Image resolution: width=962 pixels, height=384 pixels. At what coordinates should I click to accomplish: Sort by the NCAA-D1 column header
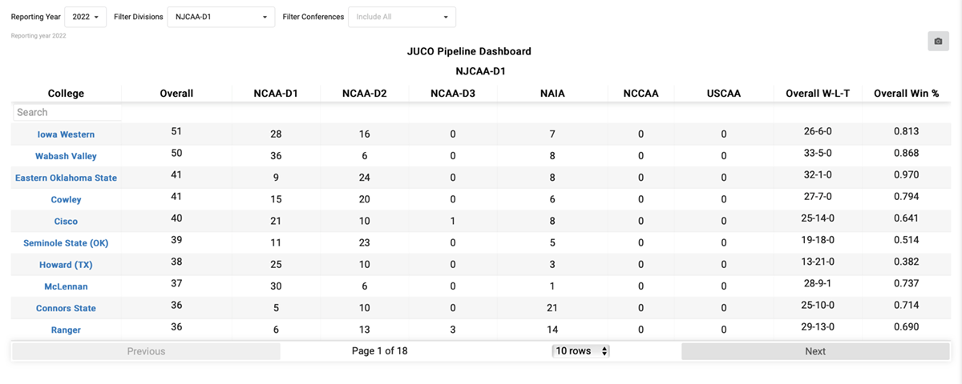[x=276, y=94]
